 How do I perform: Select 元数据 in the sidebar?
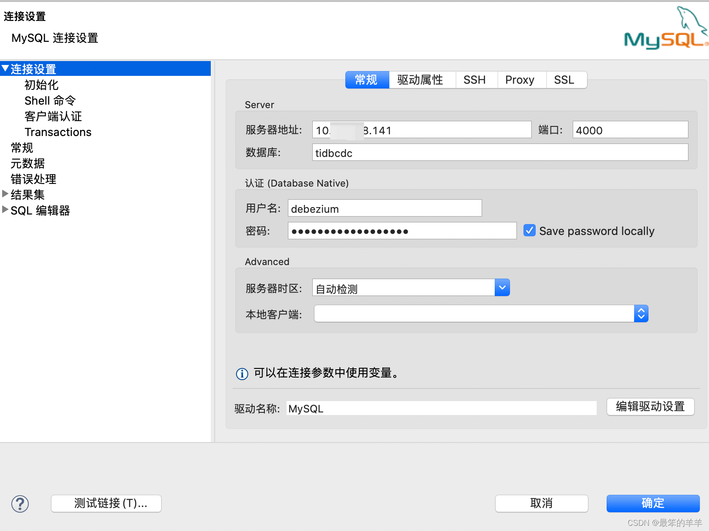tap(27, 163)
